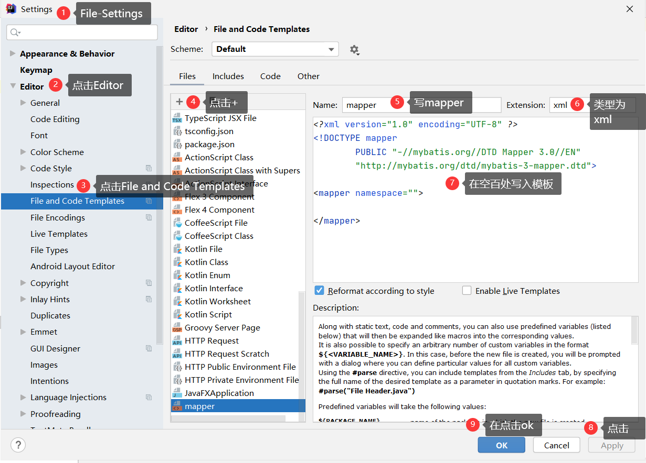Click the Groovy Server Page icon
The height and width of the screenshot is (463, 646).
coord(177,328)
